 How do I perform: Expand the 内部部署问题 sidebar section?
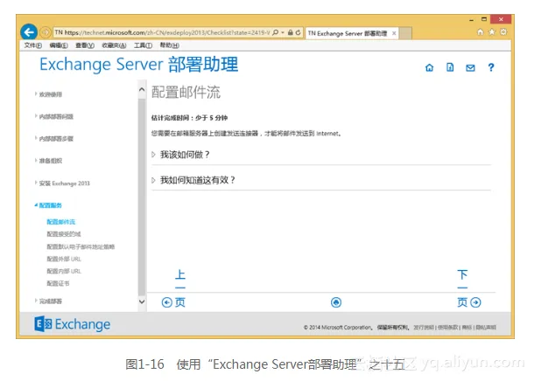click(53, 116)
